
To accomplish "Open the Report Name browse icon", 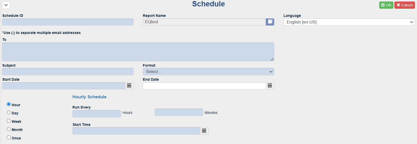I will click(x=270, y=22).
